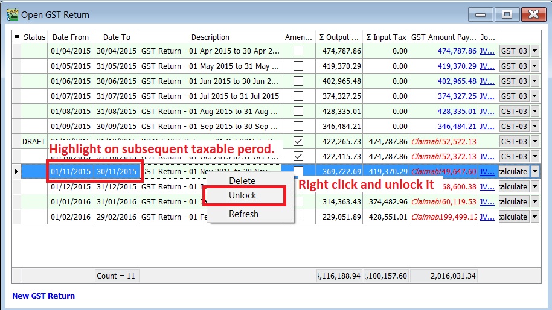Click the GST Return window title icon
552x310 pixels.
[11, 14]
